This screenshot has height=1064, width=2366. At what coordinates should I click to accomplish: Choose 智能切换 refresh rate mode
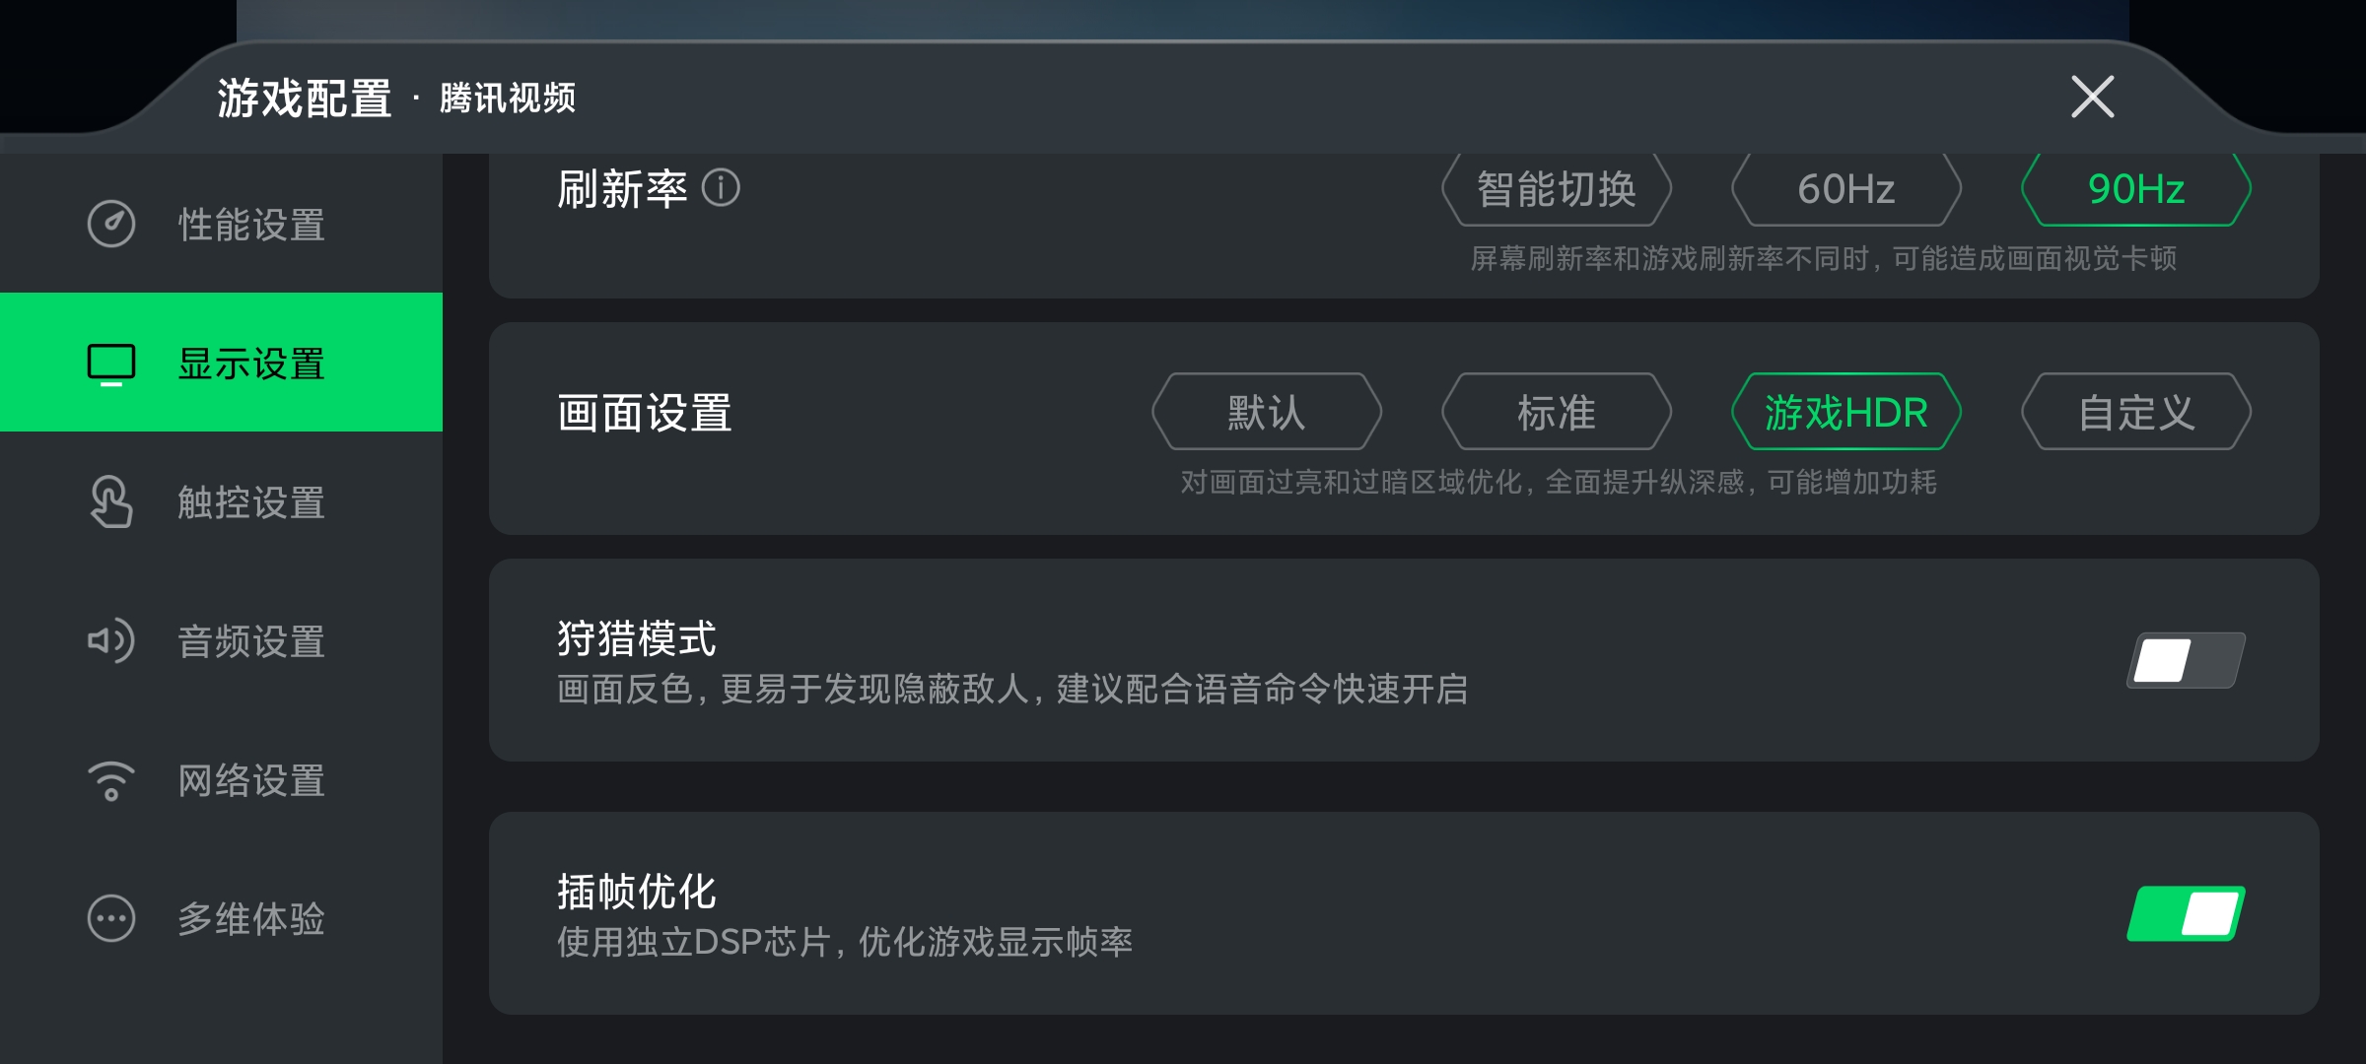(x=1557, y=188)
